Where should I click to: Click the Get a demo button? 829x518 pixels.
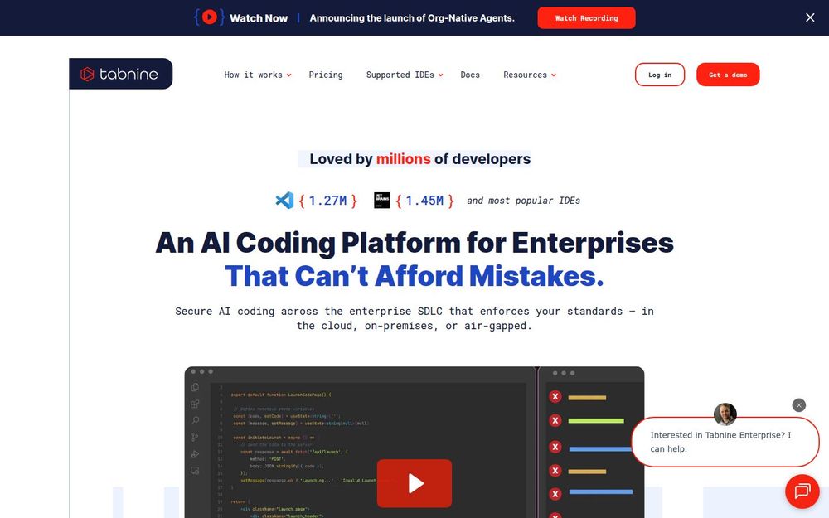coord(728,75)
